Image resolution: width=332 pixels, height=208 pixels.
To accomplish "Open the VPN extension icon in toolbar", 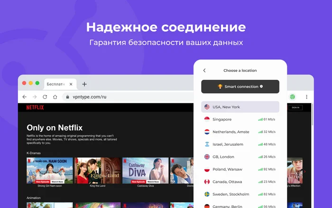I will pos(293,97).
